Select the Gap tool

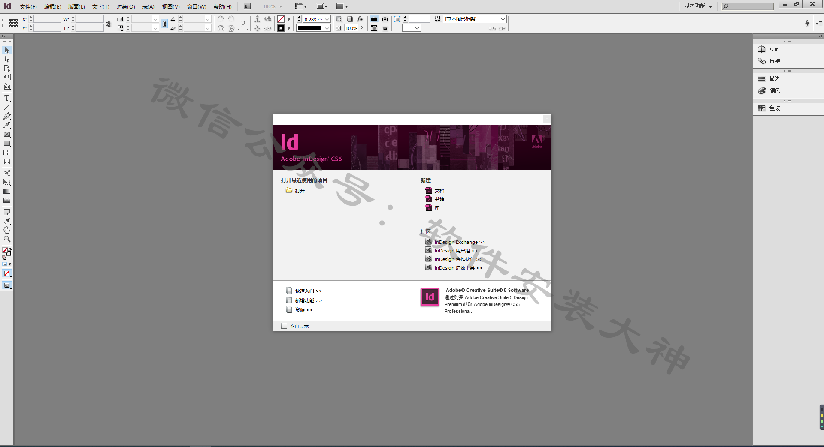[x=7, y=77]
